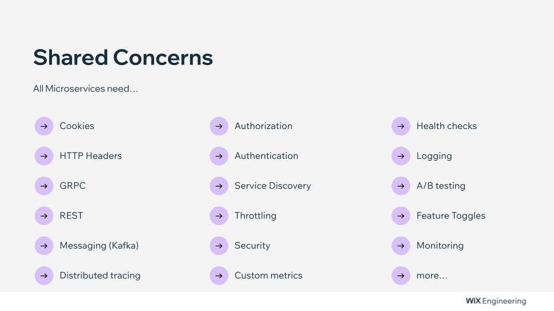Click the Shared Concerns slide title
This screenshot has height=311, width=554.
tap(123, 58)
